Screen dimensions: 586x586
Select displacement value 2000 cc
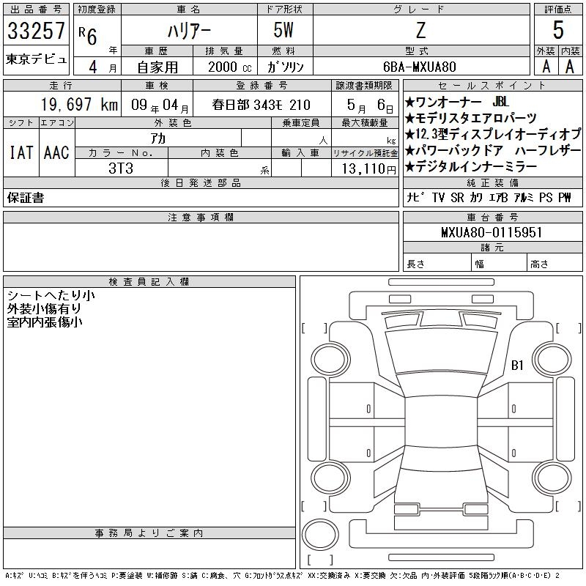(230, 67)
